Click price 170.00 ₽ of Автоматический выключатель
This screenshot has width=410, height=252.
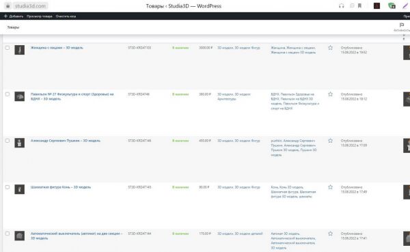coord(205,234)
